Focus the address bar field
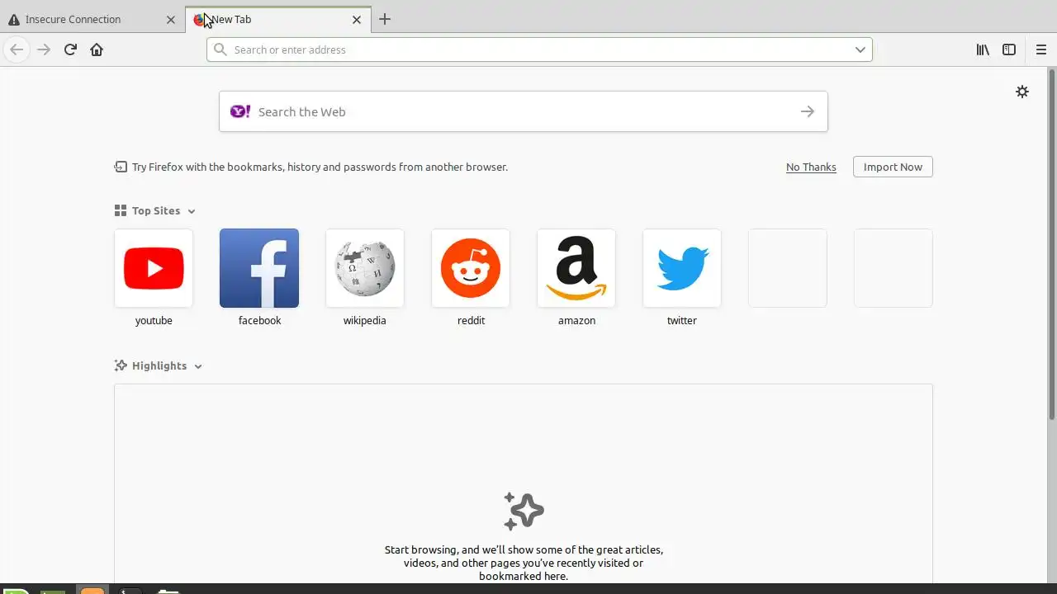1057x594 pixels. tap(539, 49)
